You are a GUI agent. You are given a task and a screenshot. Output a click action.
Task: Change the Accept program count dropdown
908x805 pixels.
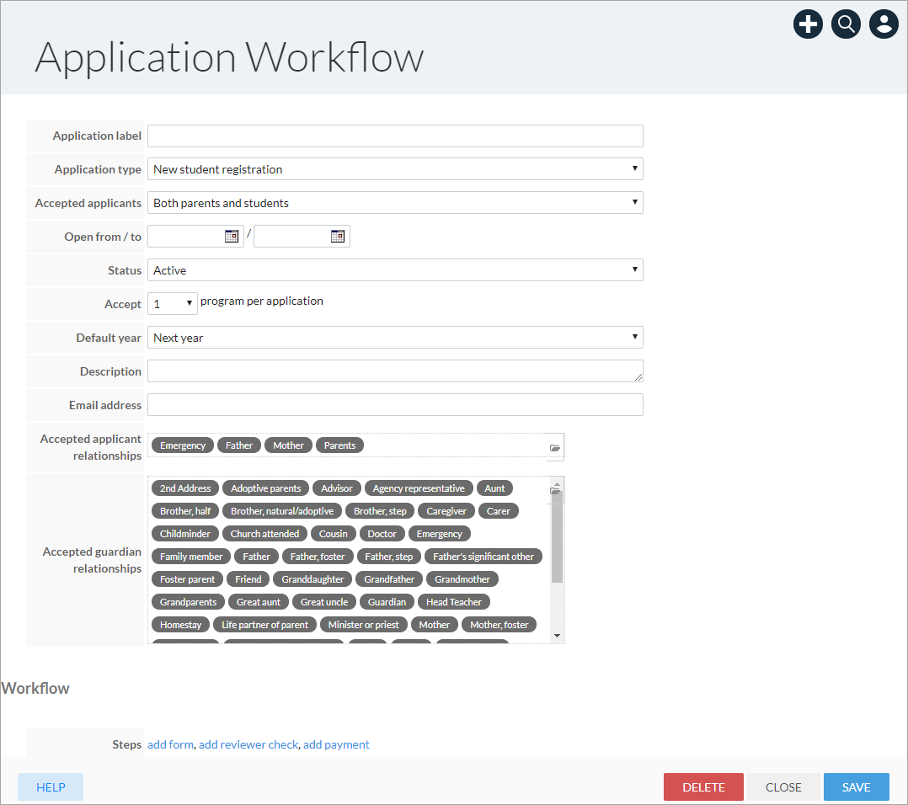point(173,304)
